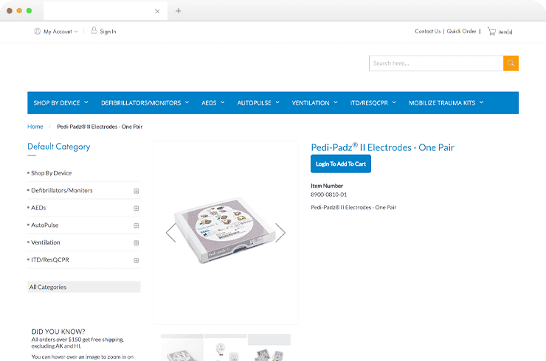
Task: Expand AEDs sidebar category
Action: (136, 208)
